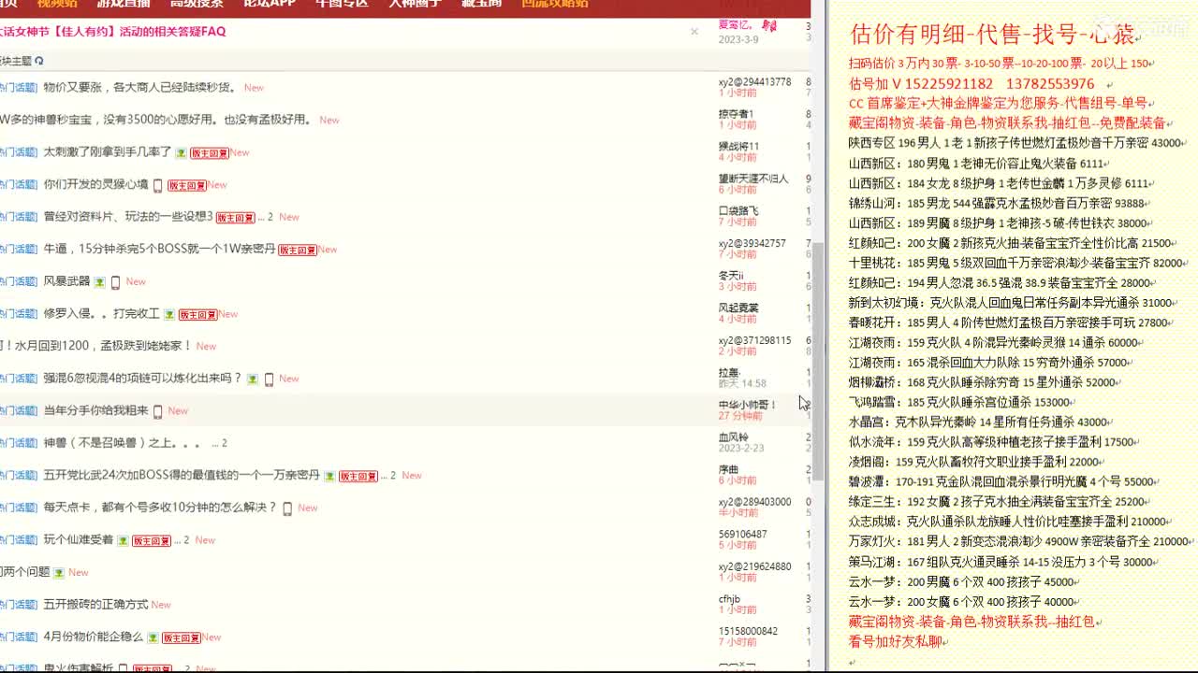
Task: 版主回复 badge on 玩个仙难受着 thread
Action: tap(152, 540)
